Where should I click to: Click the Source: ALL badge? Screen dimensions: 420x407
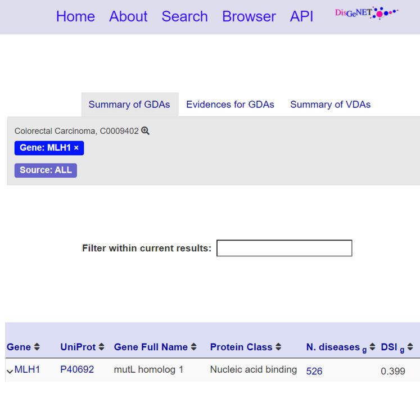pyautogui.click(x=46, y=170)
